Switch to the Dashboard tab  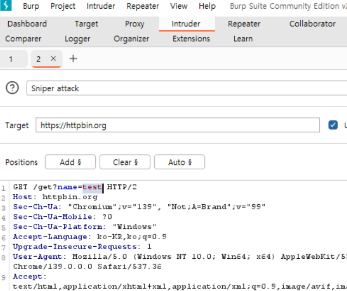coord(27,23)
